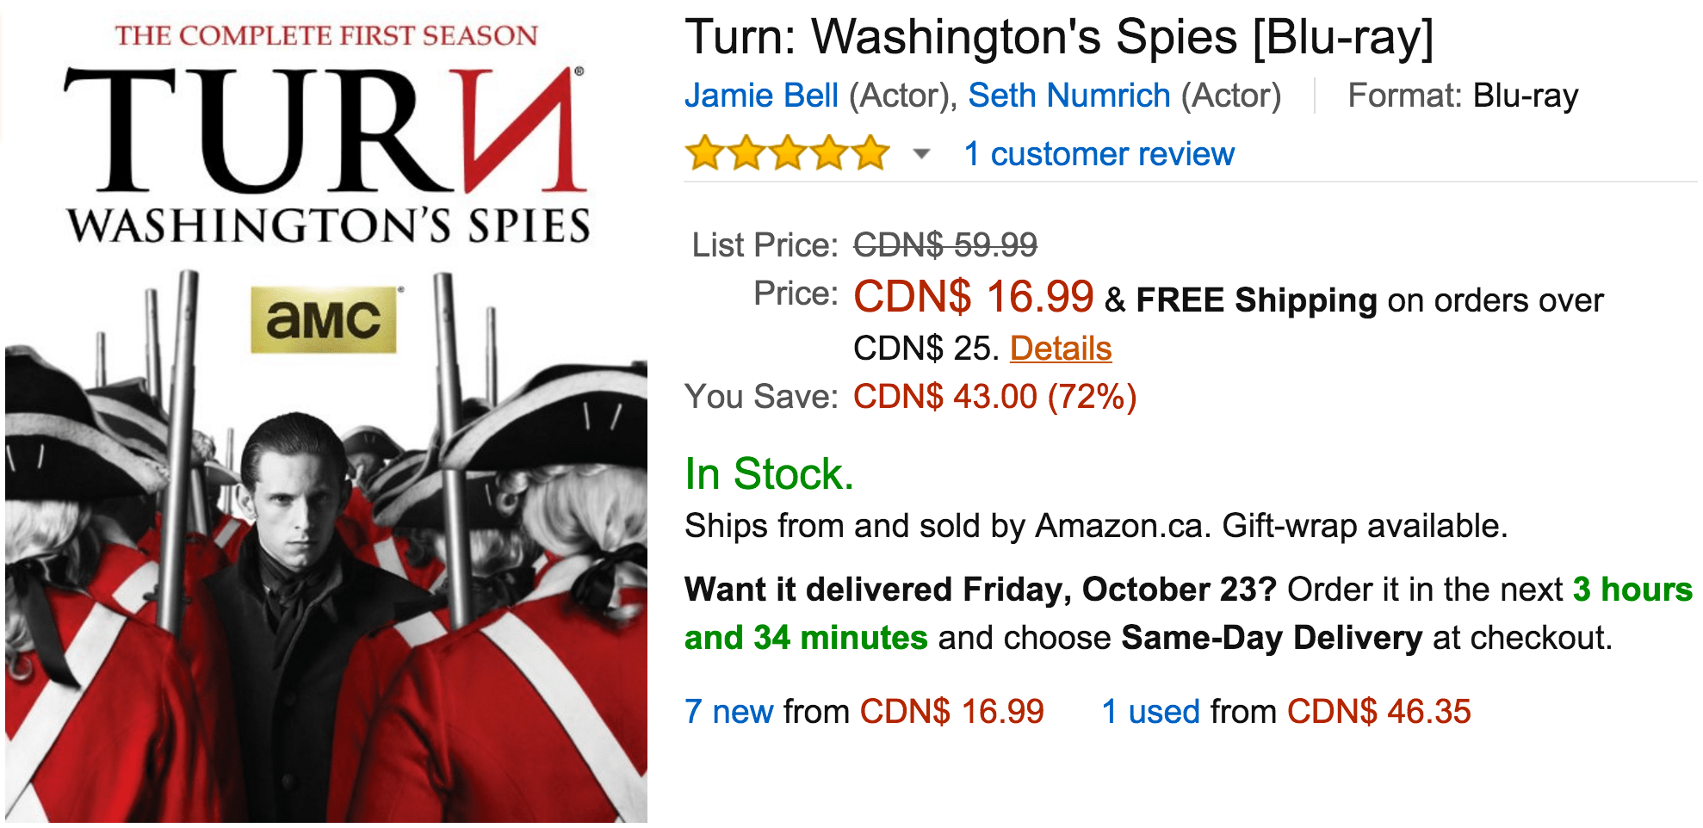1703x828 pixels.
Task: Open the star rating details dropdown
Action: [920, 155]
